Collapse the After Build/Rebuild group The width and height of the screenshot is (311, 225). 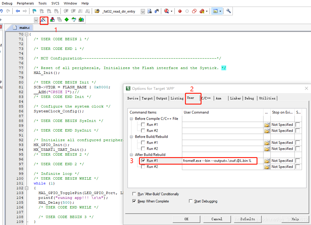coord(131,155)
